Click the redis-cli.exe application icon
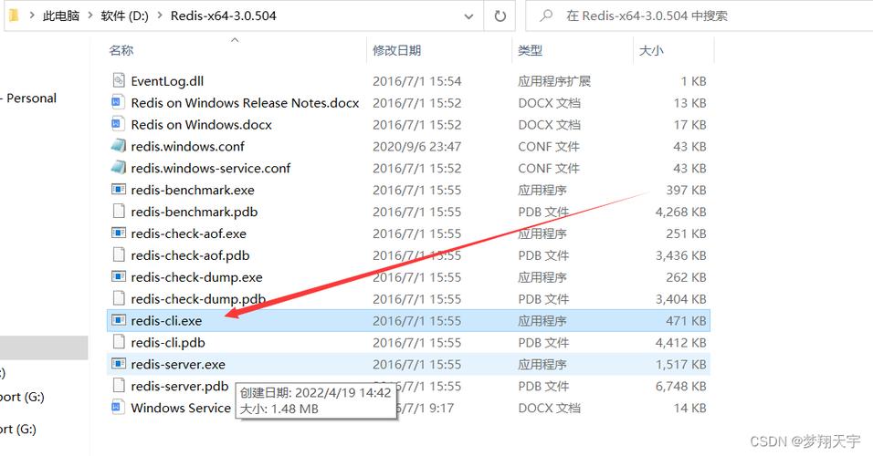The height and width of the screenshot is (456, 873). (x=119, y=320)
